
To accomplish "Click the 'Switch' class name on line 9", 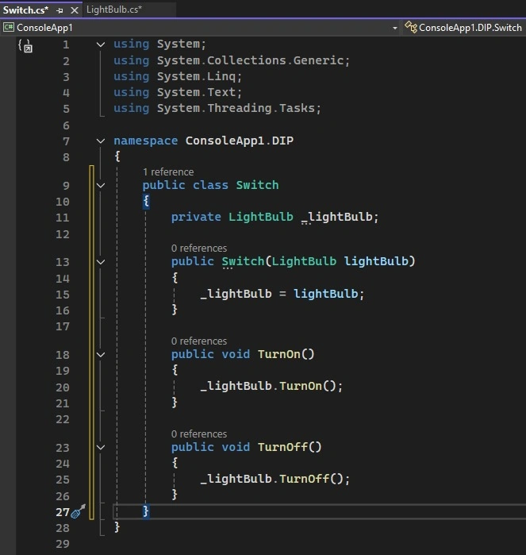I will 257,185.
